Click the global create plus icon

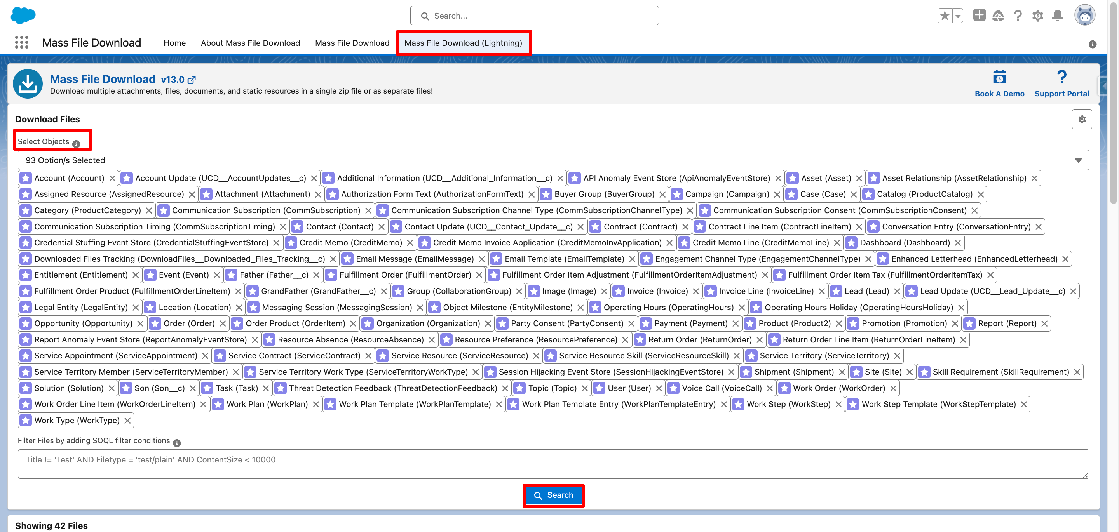(x=979, y=15)
